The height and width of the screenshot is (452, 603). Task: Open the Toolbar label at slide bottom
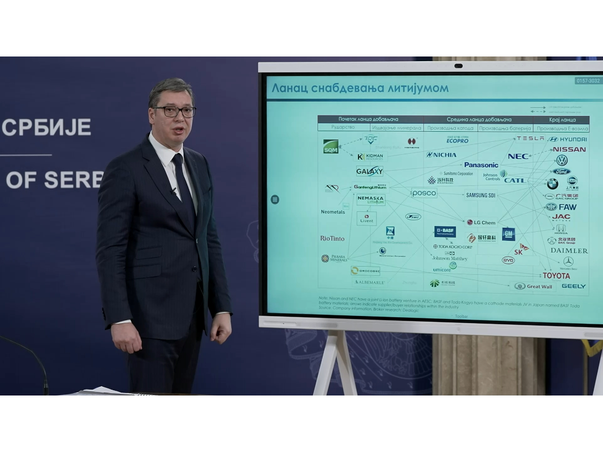[461, 316]
